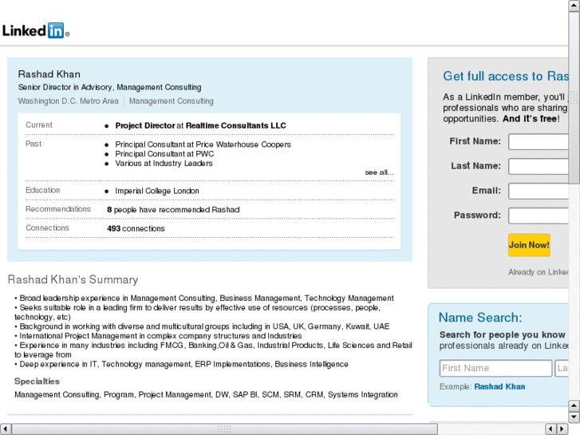Click the Last Name registration field
Viewport: 580px width, 435px height.
539,166
